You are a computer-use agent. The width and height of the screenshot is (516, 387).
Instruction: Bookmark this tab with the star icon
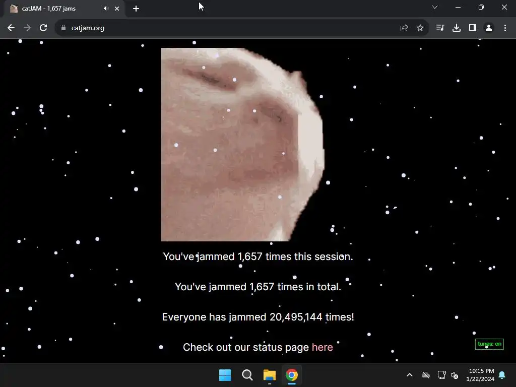[x=420, y=28]
